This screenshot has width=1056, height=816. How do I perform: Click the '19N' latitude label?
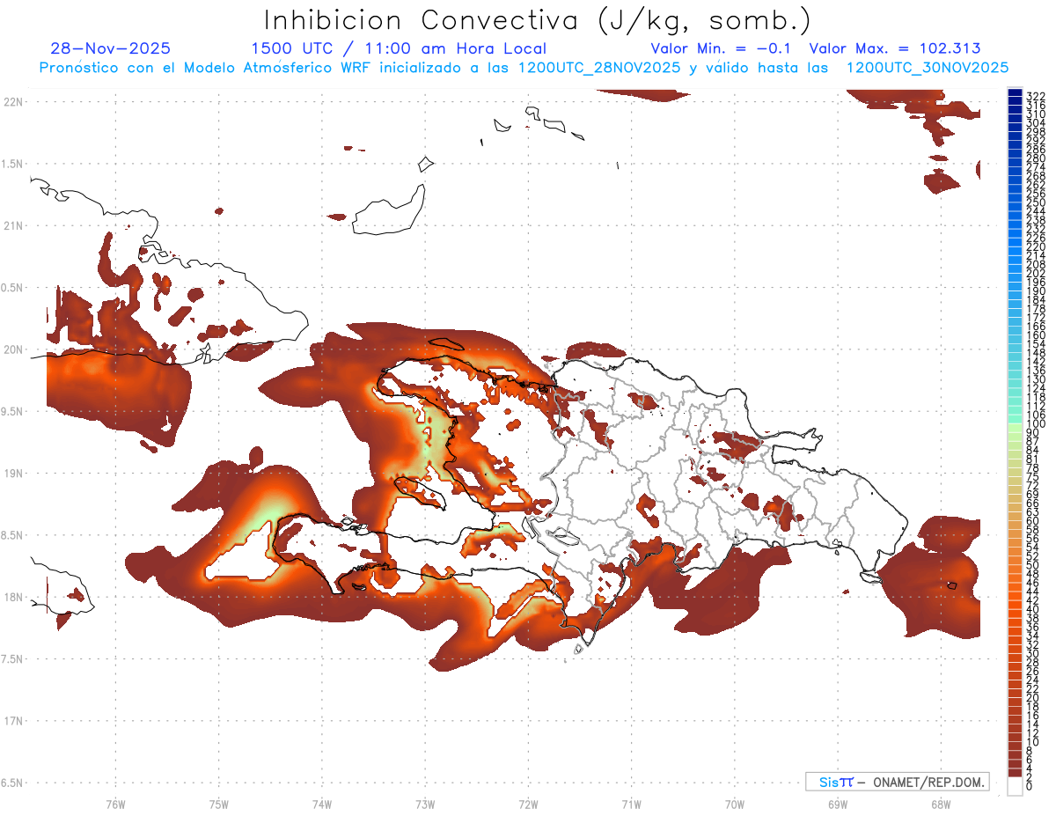coord(13,474)
